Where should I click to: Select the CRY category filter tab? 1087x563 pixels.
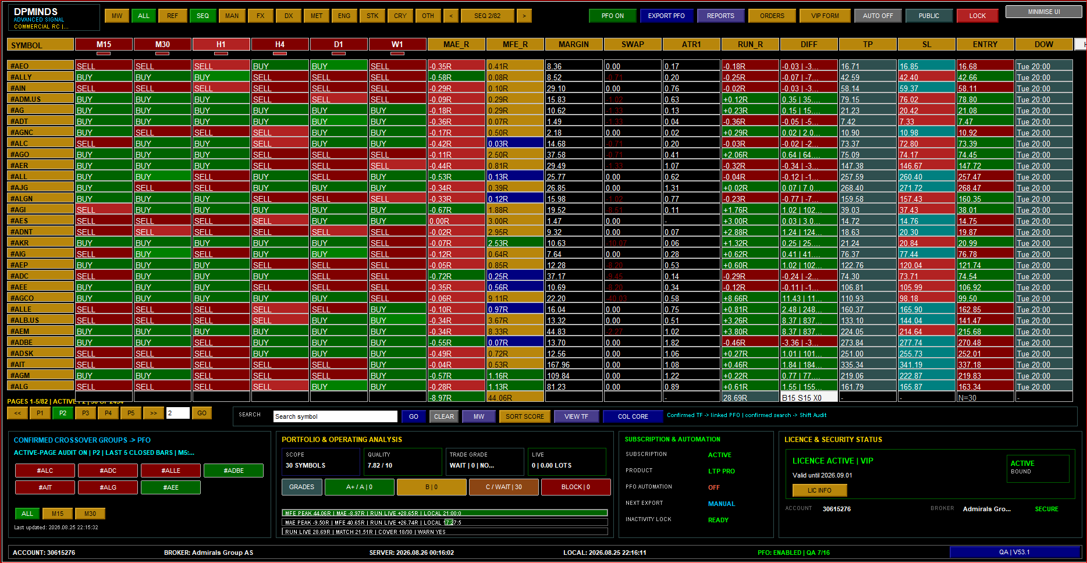coord(400,16)
